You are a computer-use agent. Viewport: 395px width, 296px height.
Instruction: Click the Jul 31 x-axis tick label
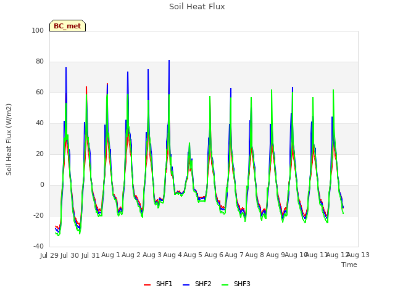coord(90,255)
